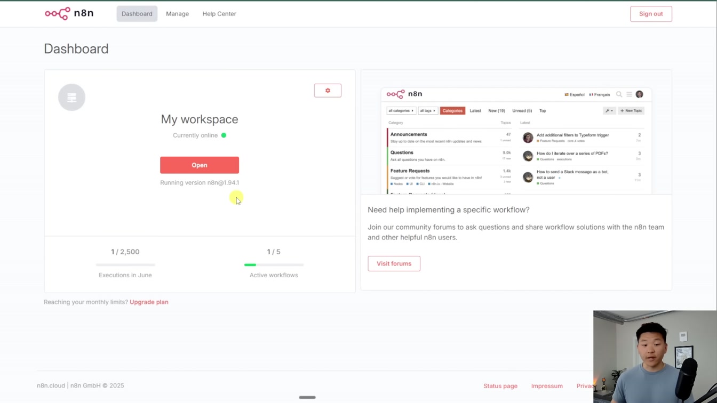Click the workspace server avatar icon
Viewport: 717px width, 403px height.
point(71,97)
